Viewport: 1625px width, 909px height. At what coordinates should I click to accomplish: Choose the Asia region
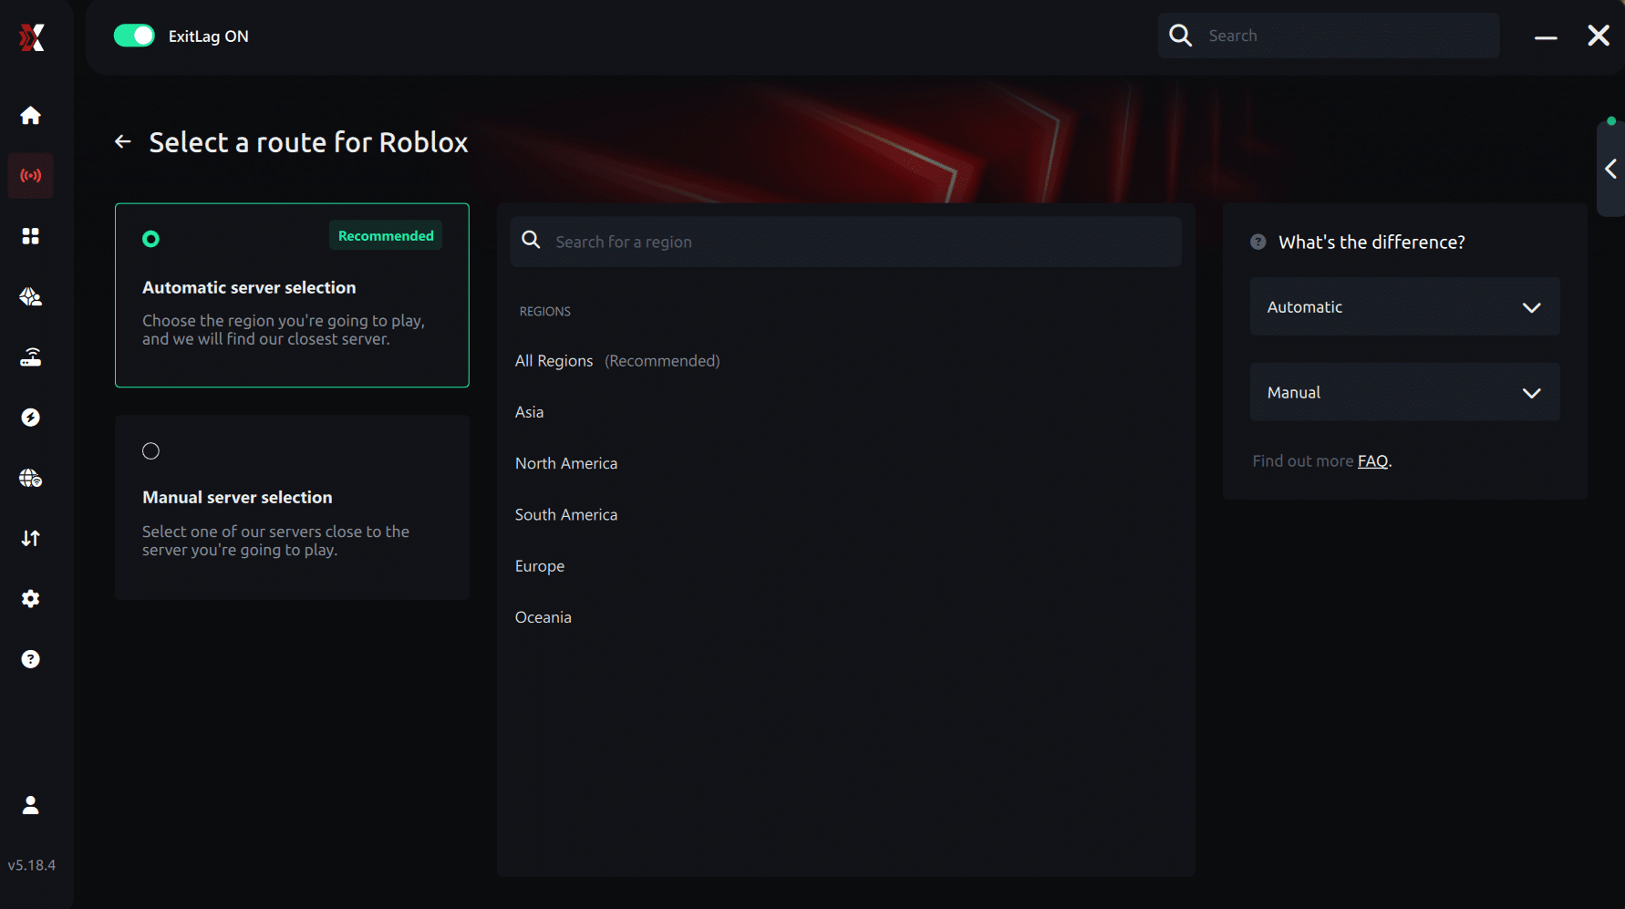pos(529,412)
